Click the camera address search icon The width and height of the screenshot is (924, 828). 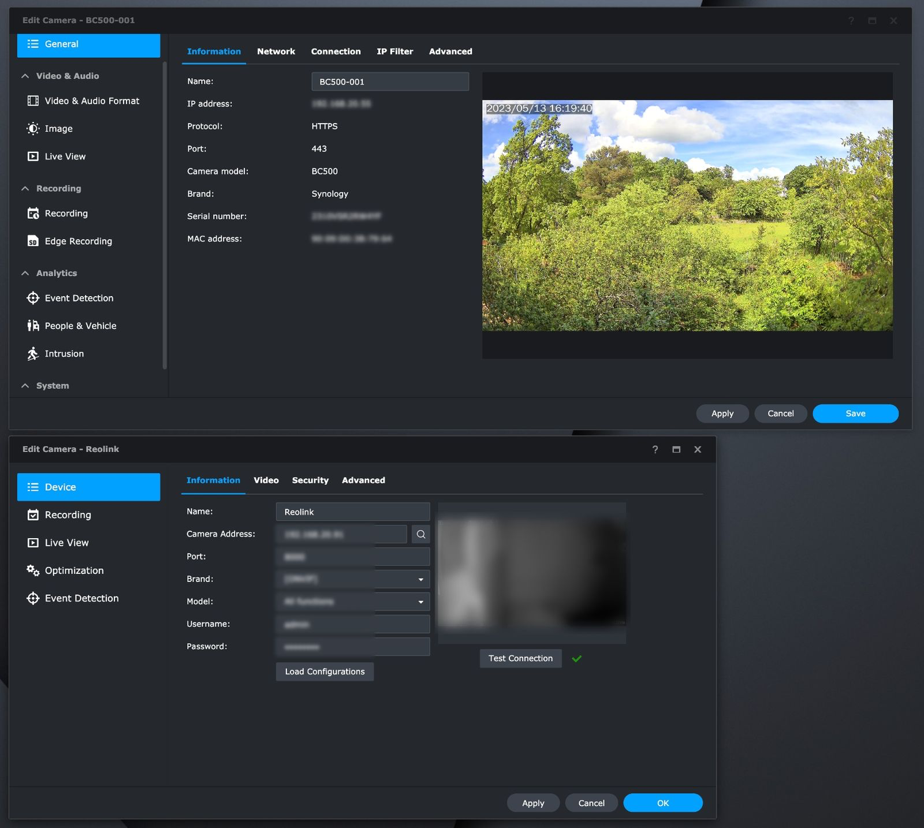click(x=421, y=535)
